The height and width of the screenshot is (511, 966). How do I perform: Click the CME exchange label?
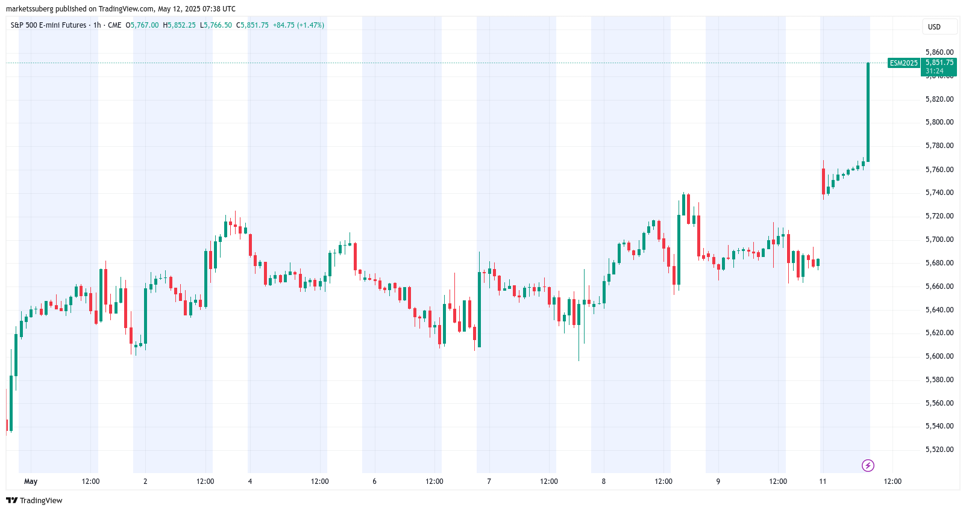point(114,25)
